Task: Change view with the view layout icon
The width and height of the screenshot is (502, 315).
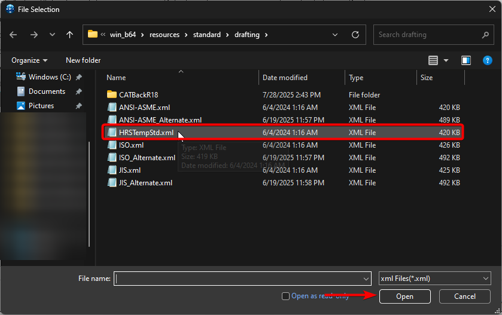Action: pos(433,60)
